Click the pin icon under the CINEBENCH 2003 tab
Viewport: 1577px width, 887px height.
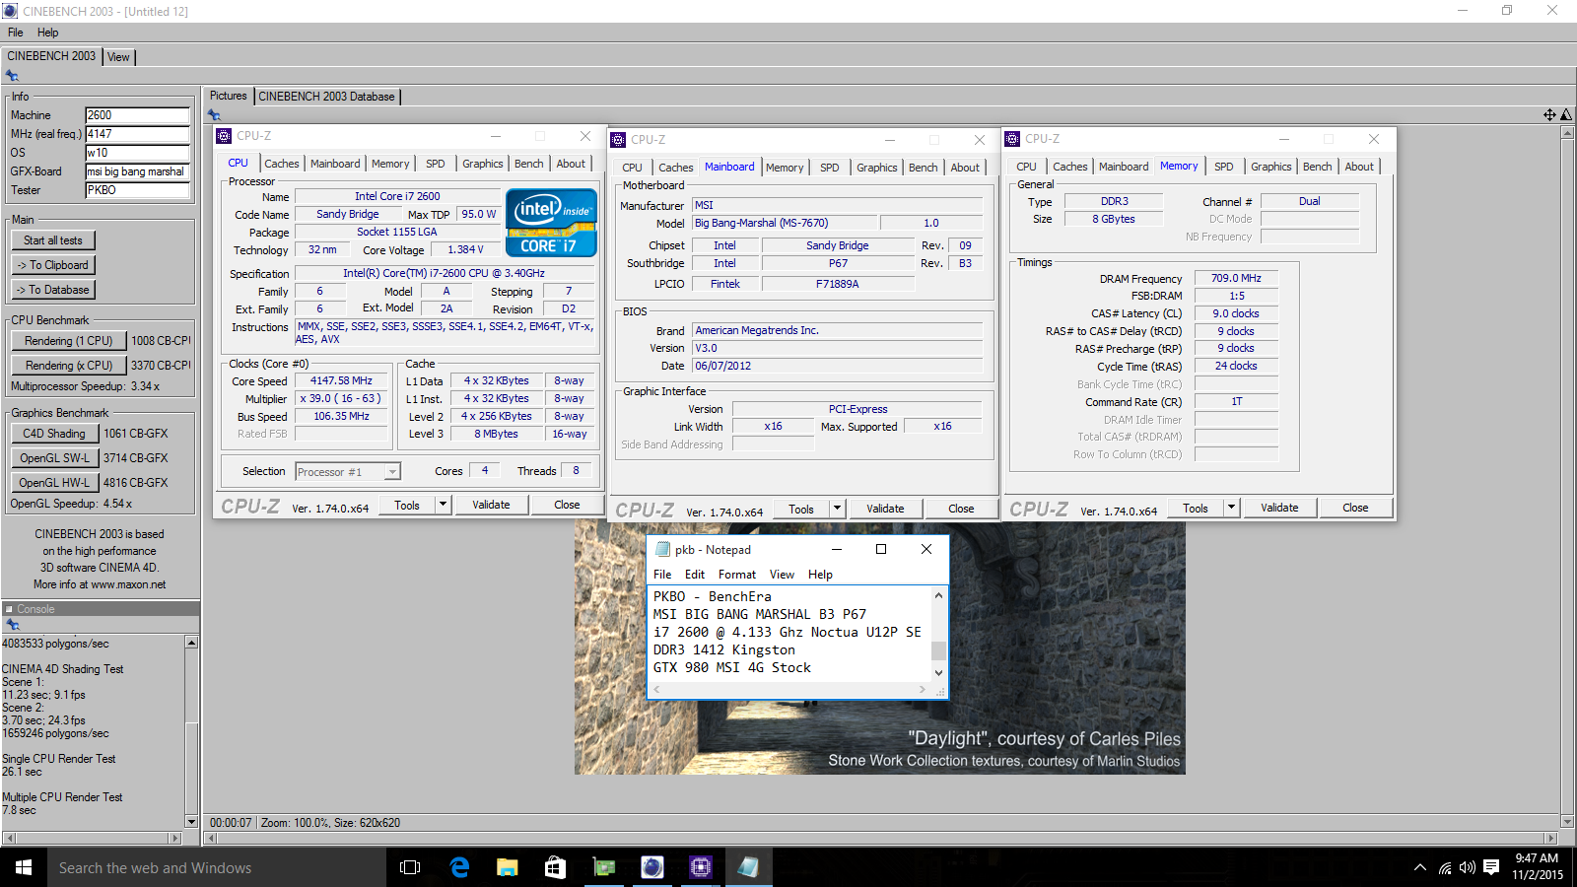(x=12, y=76)
